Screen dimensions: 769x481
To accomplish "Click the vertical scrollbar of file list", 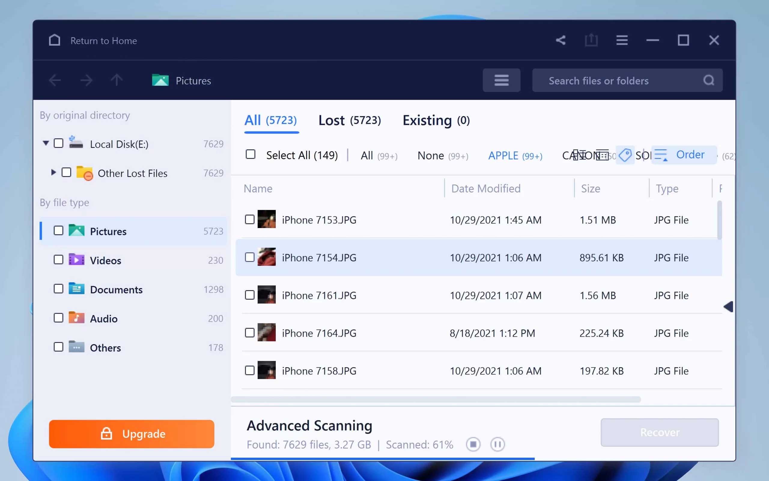I will 719,220.
